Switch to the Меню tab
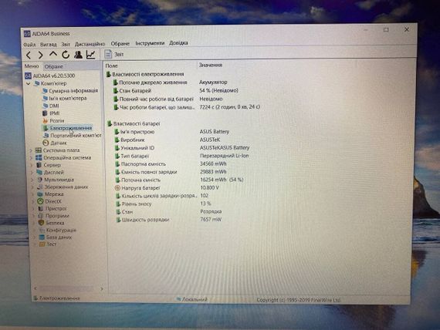Viewport: 440px width, 330px height. (x=32, y=66)
